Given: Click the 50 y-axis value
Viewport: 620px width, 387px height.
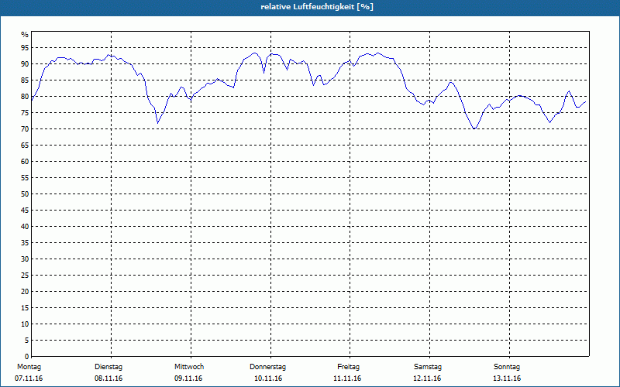Looking at the screenshot, I should pos(25,194).
